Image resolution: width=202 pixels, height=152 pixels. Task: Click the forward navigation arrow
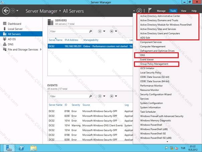tap(13, 11)
